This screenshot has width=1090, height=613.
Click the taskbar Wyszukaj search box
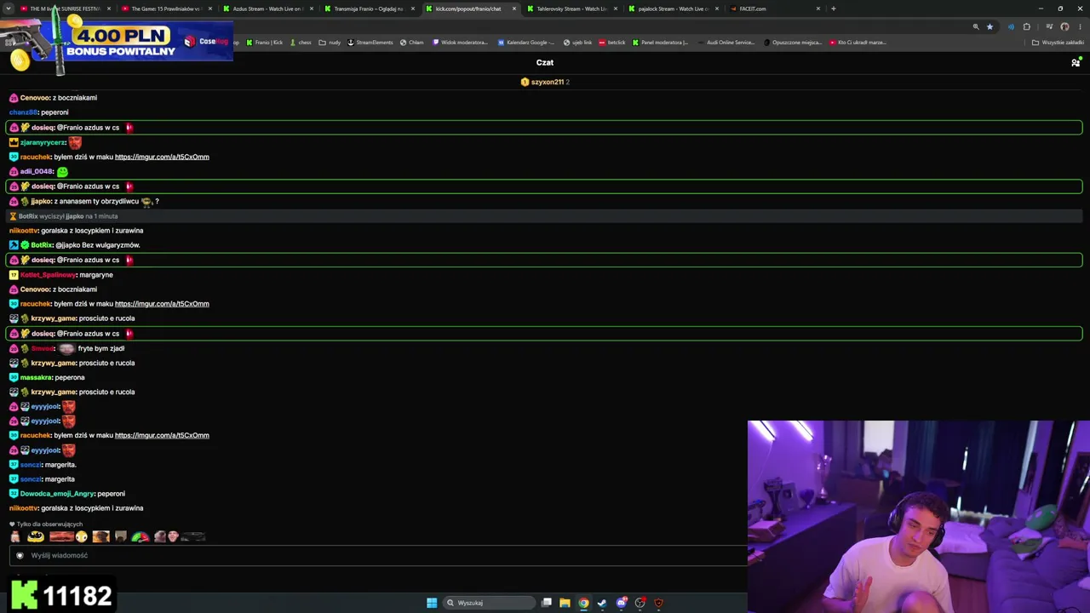tap(490, 603)
